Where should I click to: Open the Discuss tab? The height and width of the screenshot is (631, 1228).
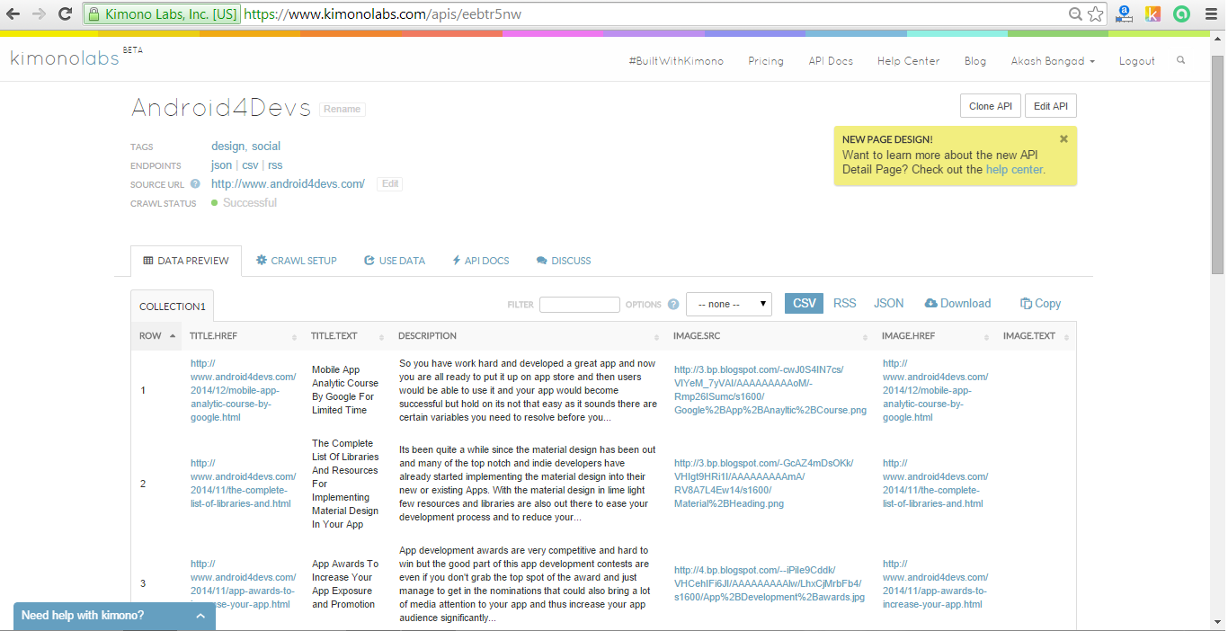click(x=564, y=261)
